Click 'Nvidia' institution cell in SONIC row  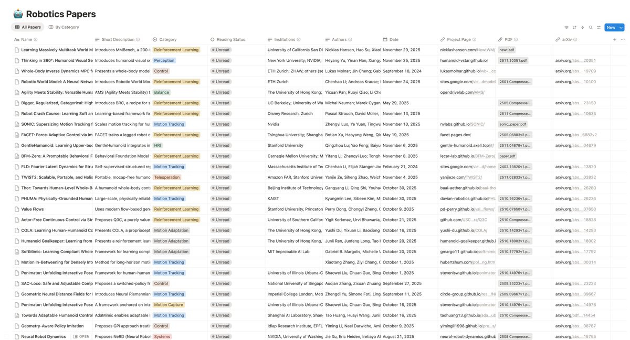coord(273,124)
